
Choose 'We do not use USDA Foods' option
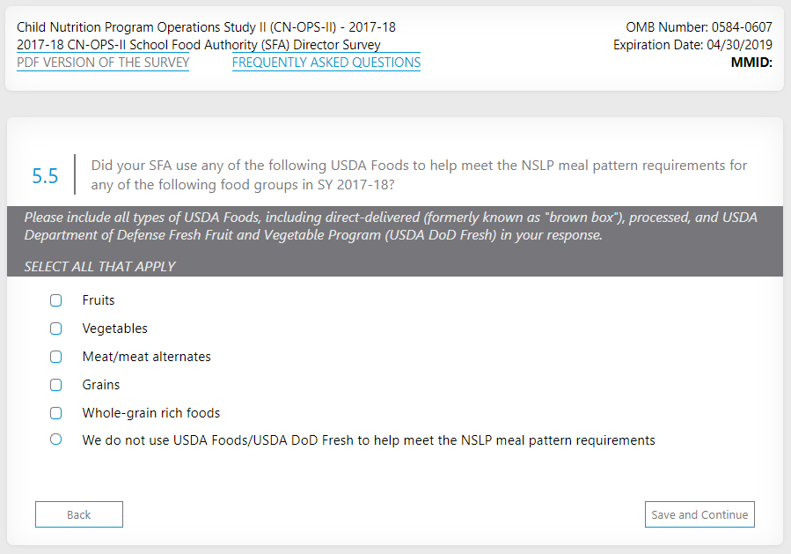click(x=56, y=440)
